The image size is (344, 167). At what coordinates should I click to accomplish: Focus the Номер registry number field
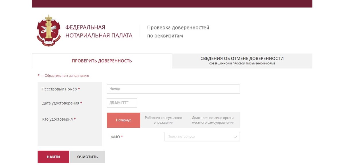(173, 89)
